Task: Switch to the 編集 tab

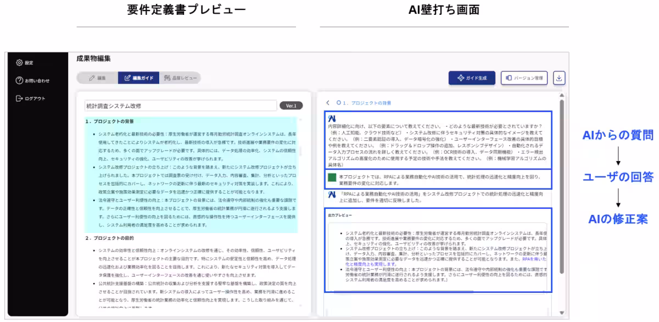Action: [97, 78]
